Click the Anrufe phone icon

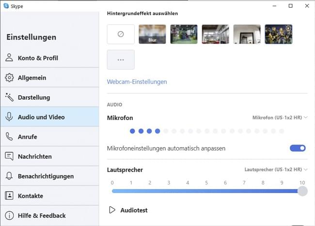9,136
